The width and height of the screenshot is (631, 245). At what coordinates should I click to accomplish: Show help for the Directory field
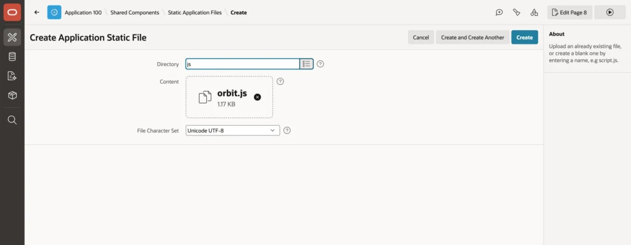point(320,64)
